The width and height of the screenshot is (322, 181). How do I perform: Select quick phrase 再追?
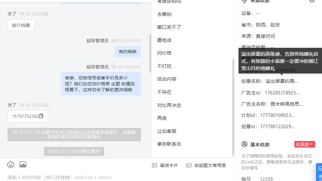(x=162, y=118)
